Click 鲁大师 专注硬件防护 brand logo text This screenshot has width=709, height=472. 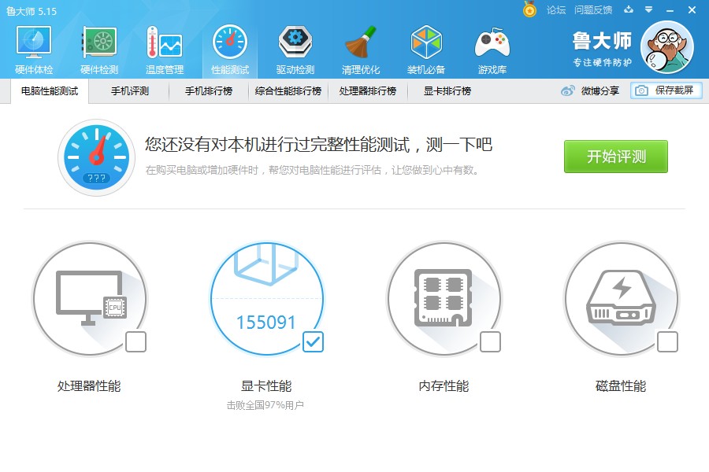tap(603, 50)
